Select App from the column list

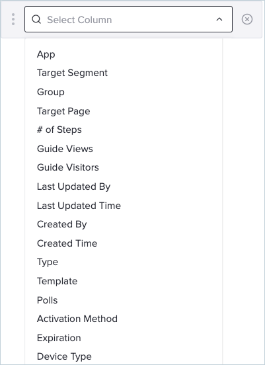click(x=46, y=54)
